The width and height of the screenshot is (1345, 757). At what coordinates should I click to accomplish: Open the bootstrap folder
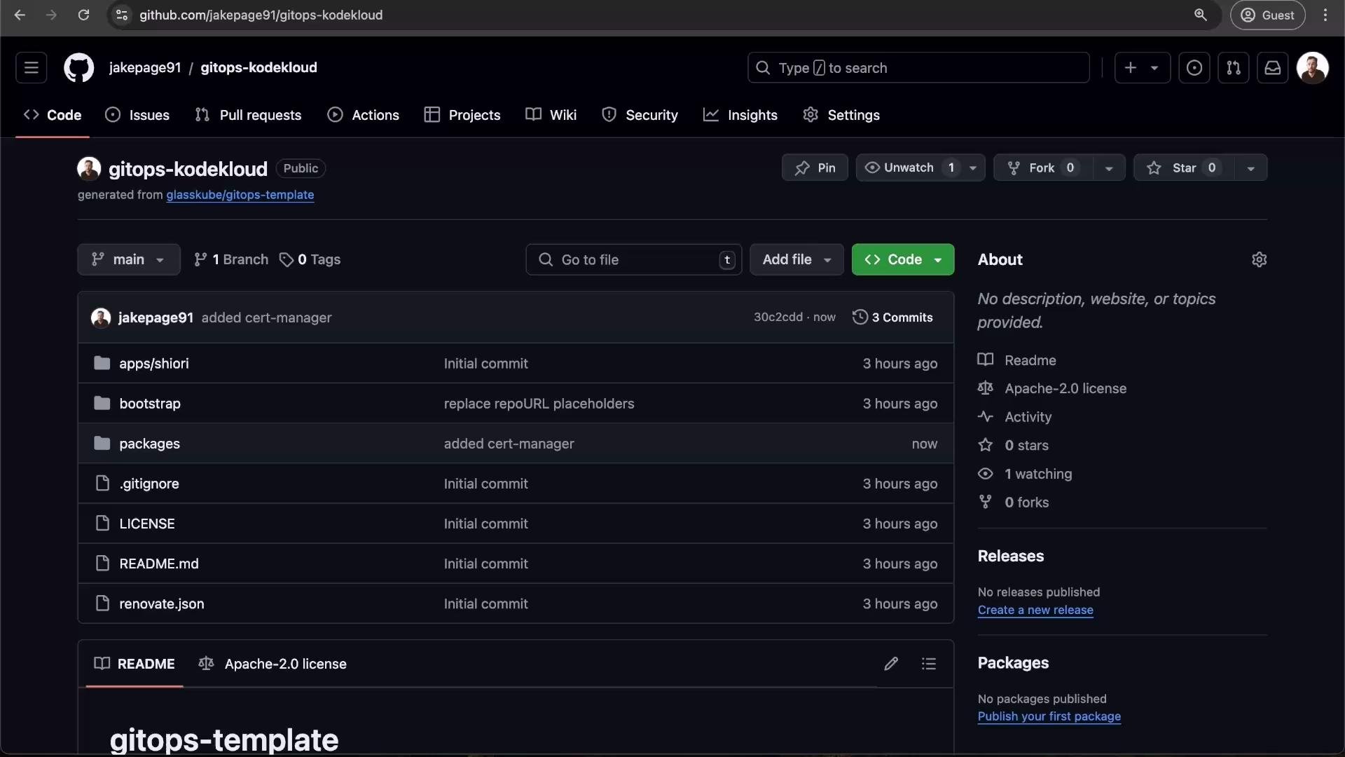tap(150, 404)
